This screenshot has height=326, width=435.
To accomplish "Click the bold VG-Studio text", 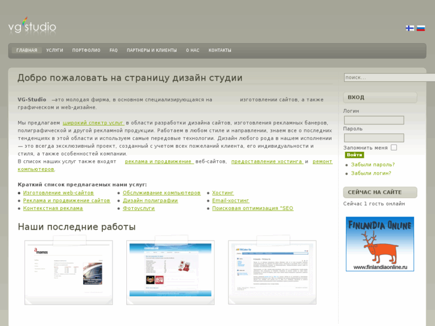I will 32,99.
